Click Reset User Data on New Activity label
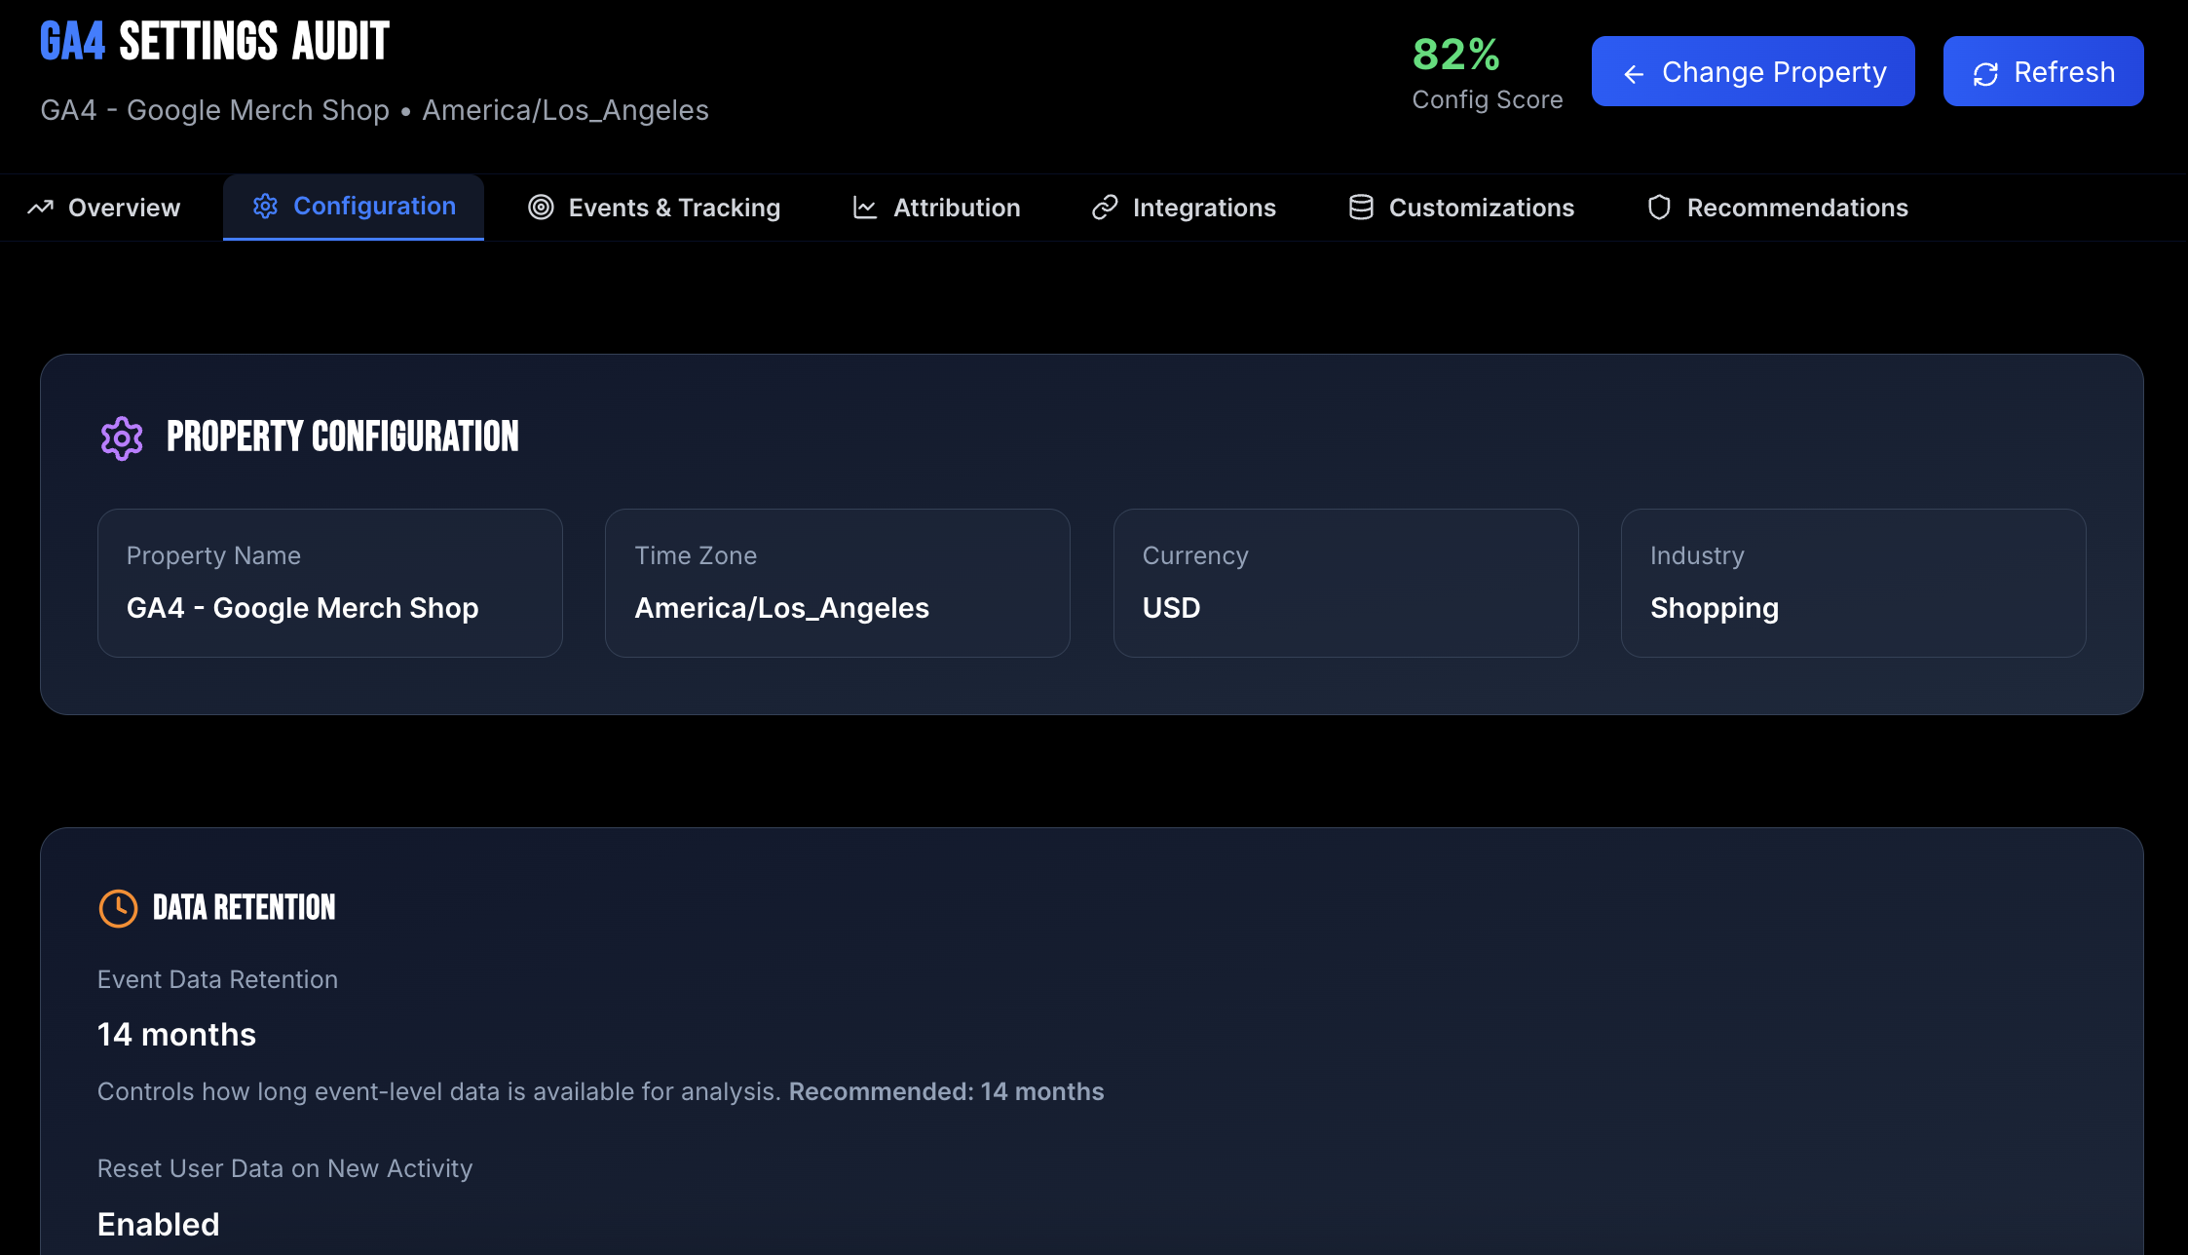Image resolution: width=2188 pixels, height=1255 pixels. 284,1168
